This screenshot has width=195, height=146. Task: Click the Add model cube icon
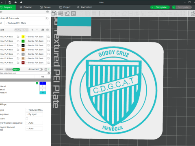[x=54, y=13]
